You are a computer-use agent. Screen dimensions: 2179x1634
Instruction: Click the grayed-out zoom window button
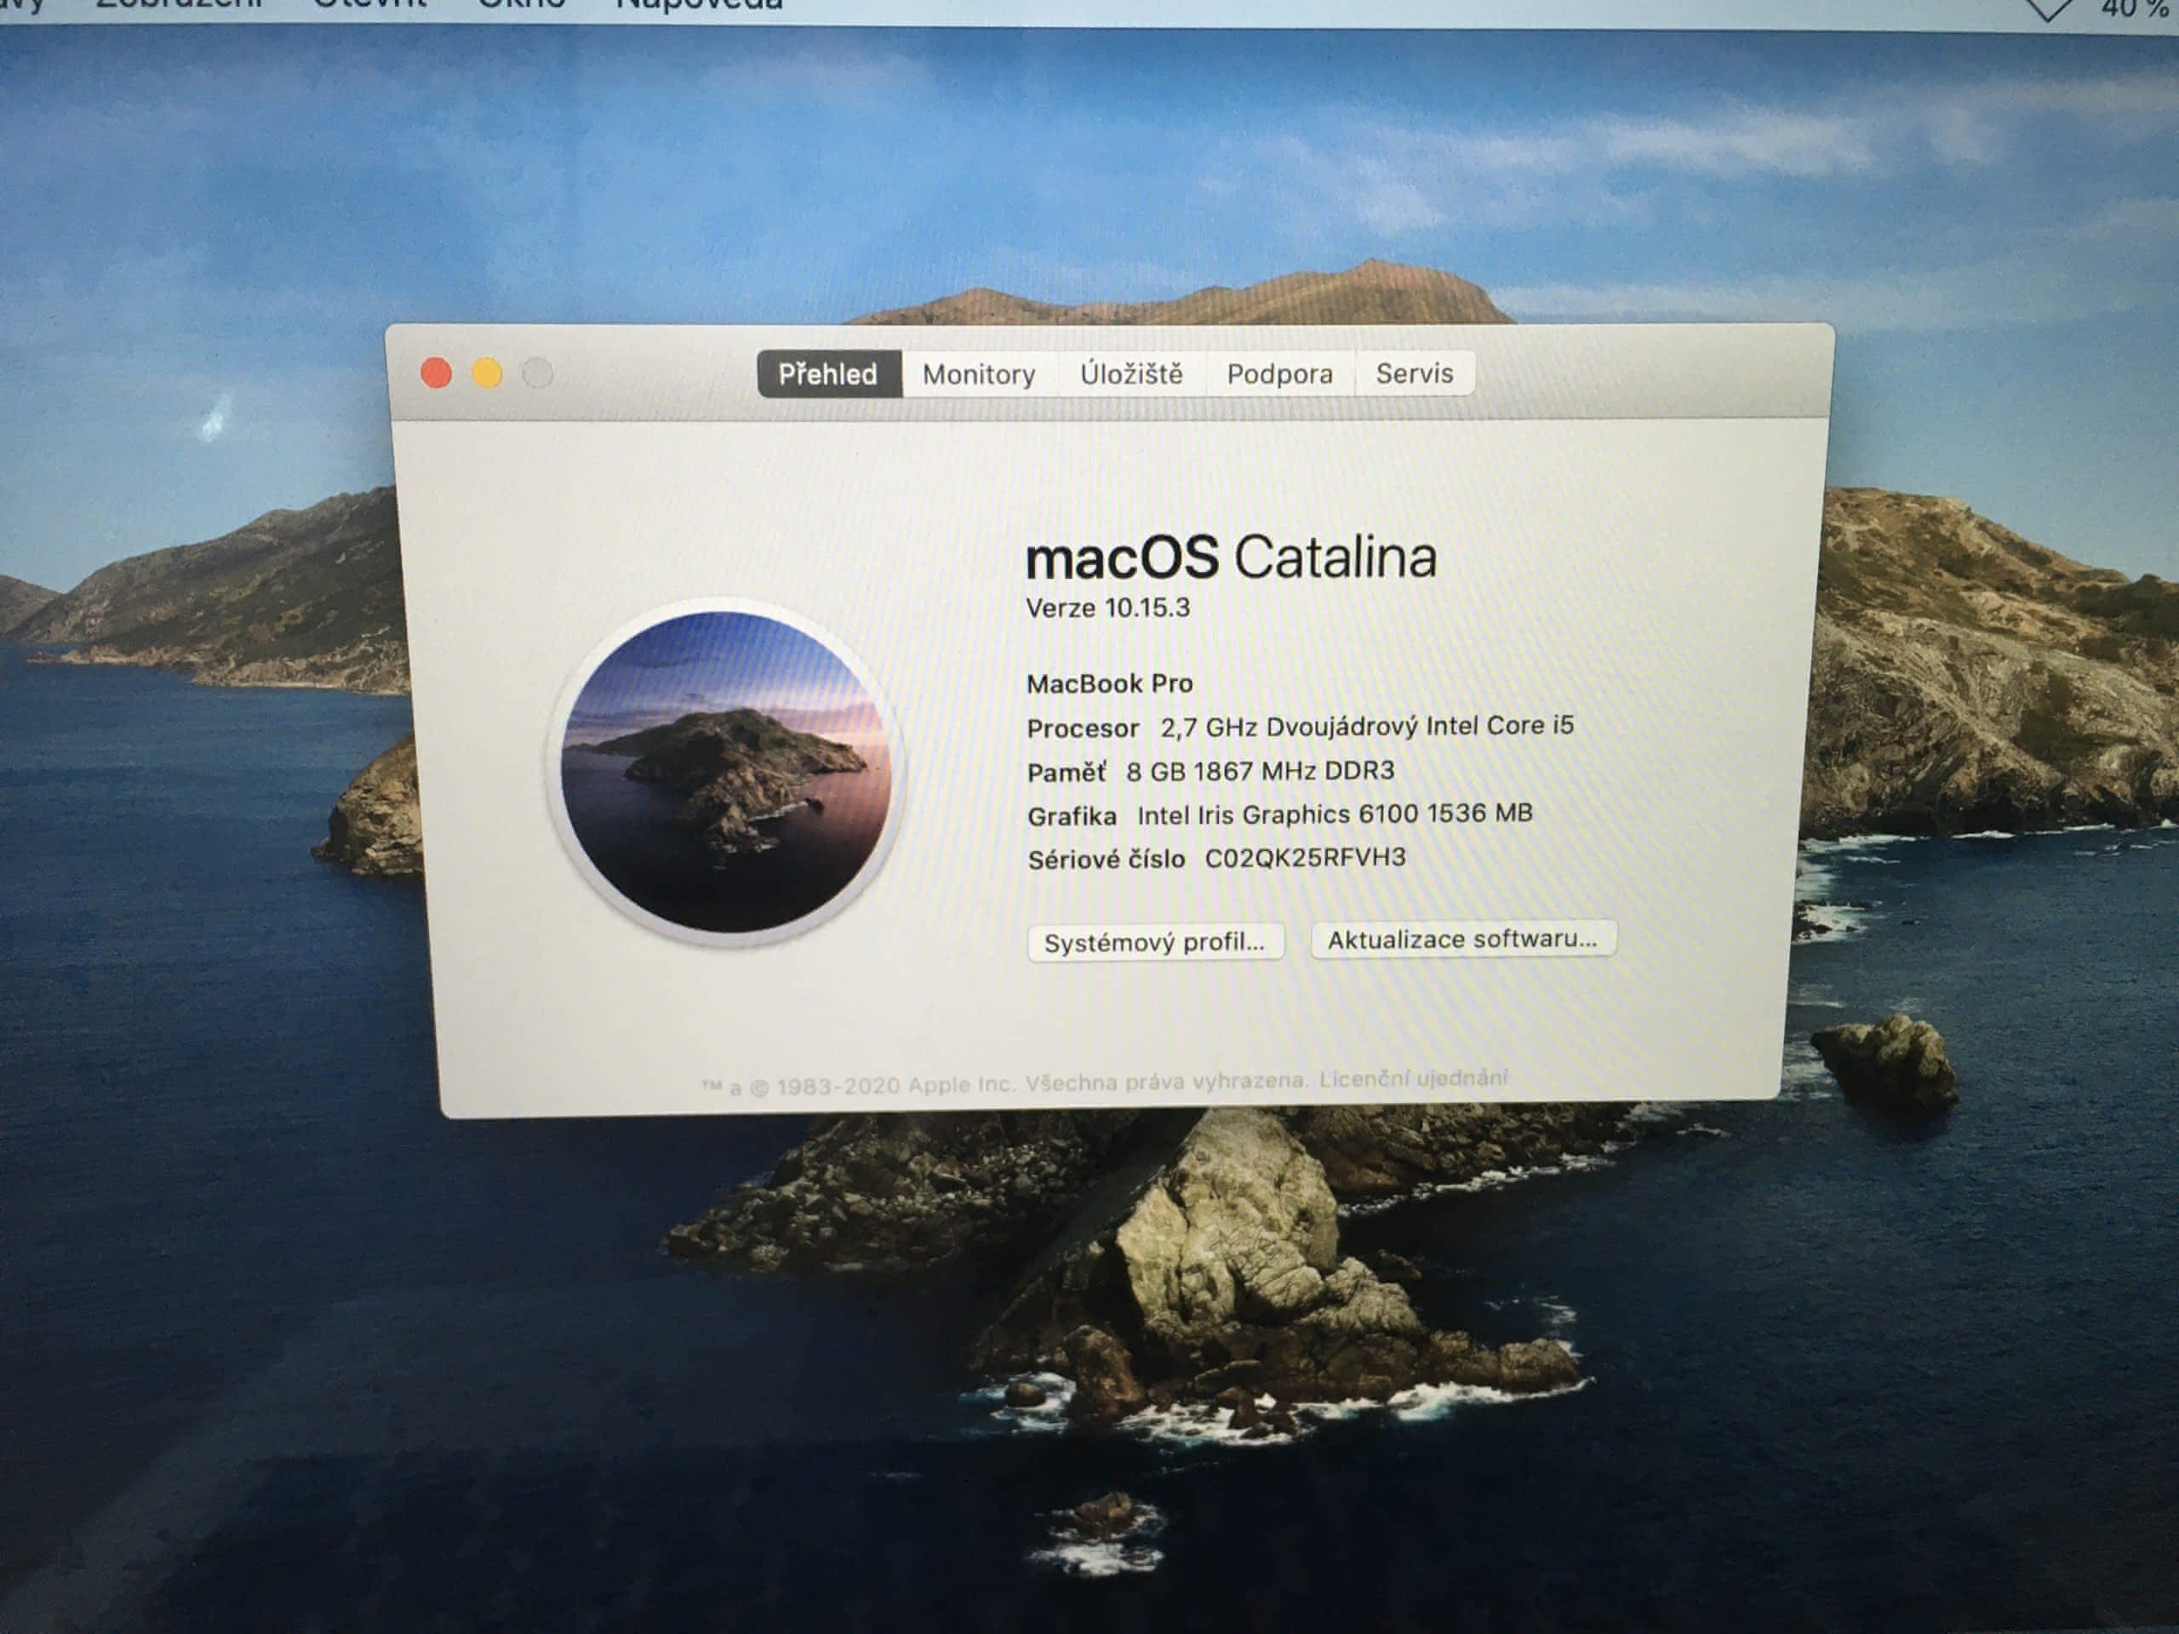click(x=537, y=374)
